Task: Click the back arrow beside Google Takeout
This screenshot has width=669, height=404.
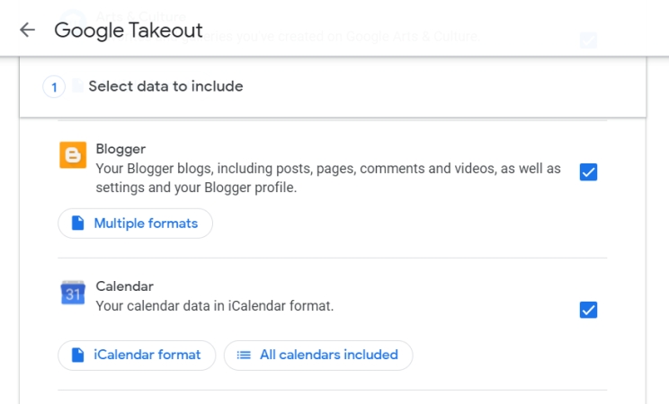Action: [27, 30]
